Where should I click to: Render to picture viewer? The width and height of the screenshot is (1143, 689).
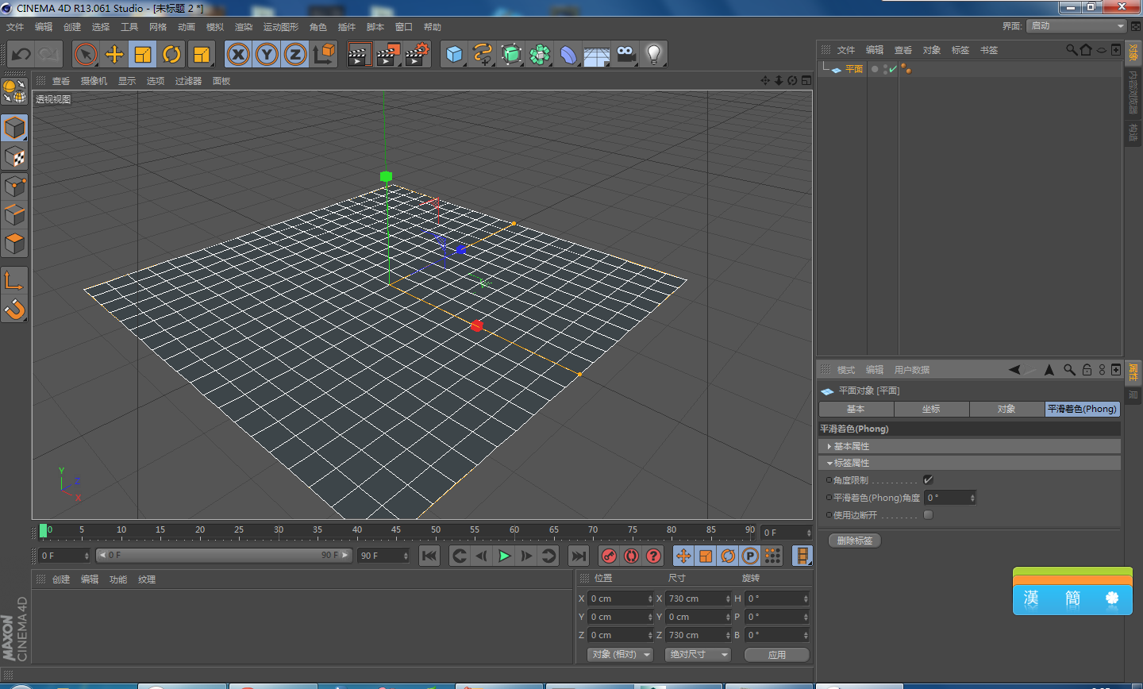pos(388,54)
